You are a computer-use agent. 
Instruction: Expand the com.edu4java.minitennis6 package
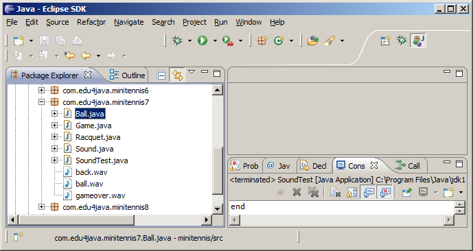(x=42, y=90)
